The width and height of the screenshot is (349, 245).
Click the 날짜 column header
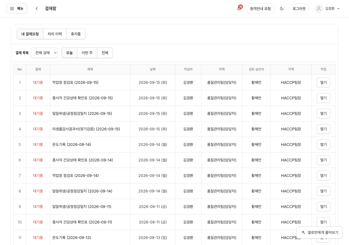click(x=153, y=69)
